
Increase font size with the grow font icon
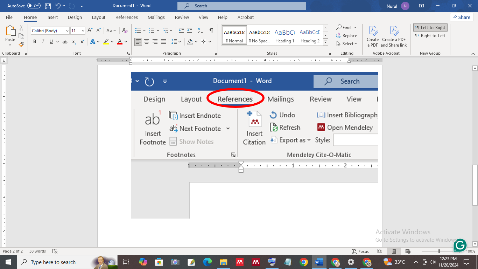coord(90,31)
